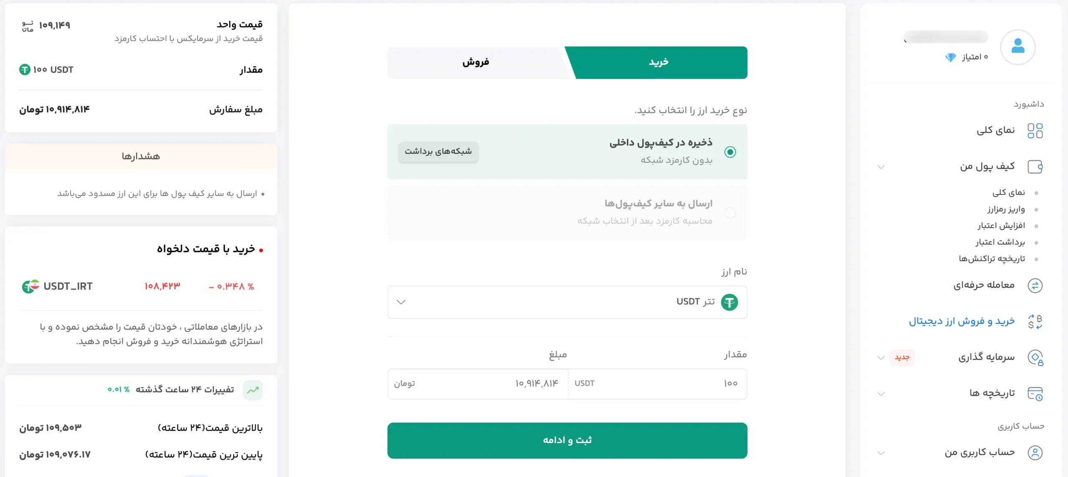Screen dimensions: 1068x477
Task: Click the سرمایه گذاری investment icon
Action: pos(1036,358)
